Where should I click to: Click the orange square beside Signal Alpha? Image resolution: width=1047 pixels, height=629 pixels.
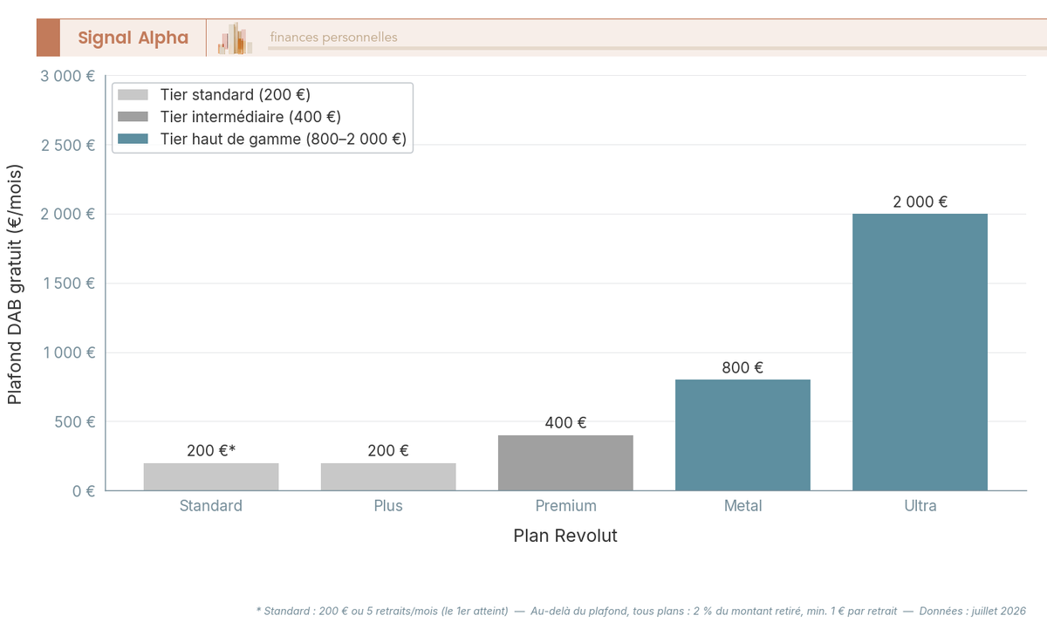48,38
